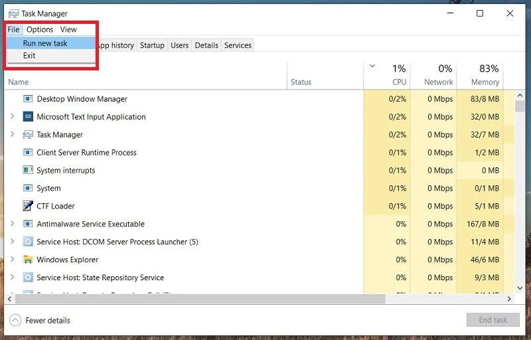This screenshot has width=531, height=340.
Task: Select the Desktop Window Manager row
Action: (x=260, y=99)
